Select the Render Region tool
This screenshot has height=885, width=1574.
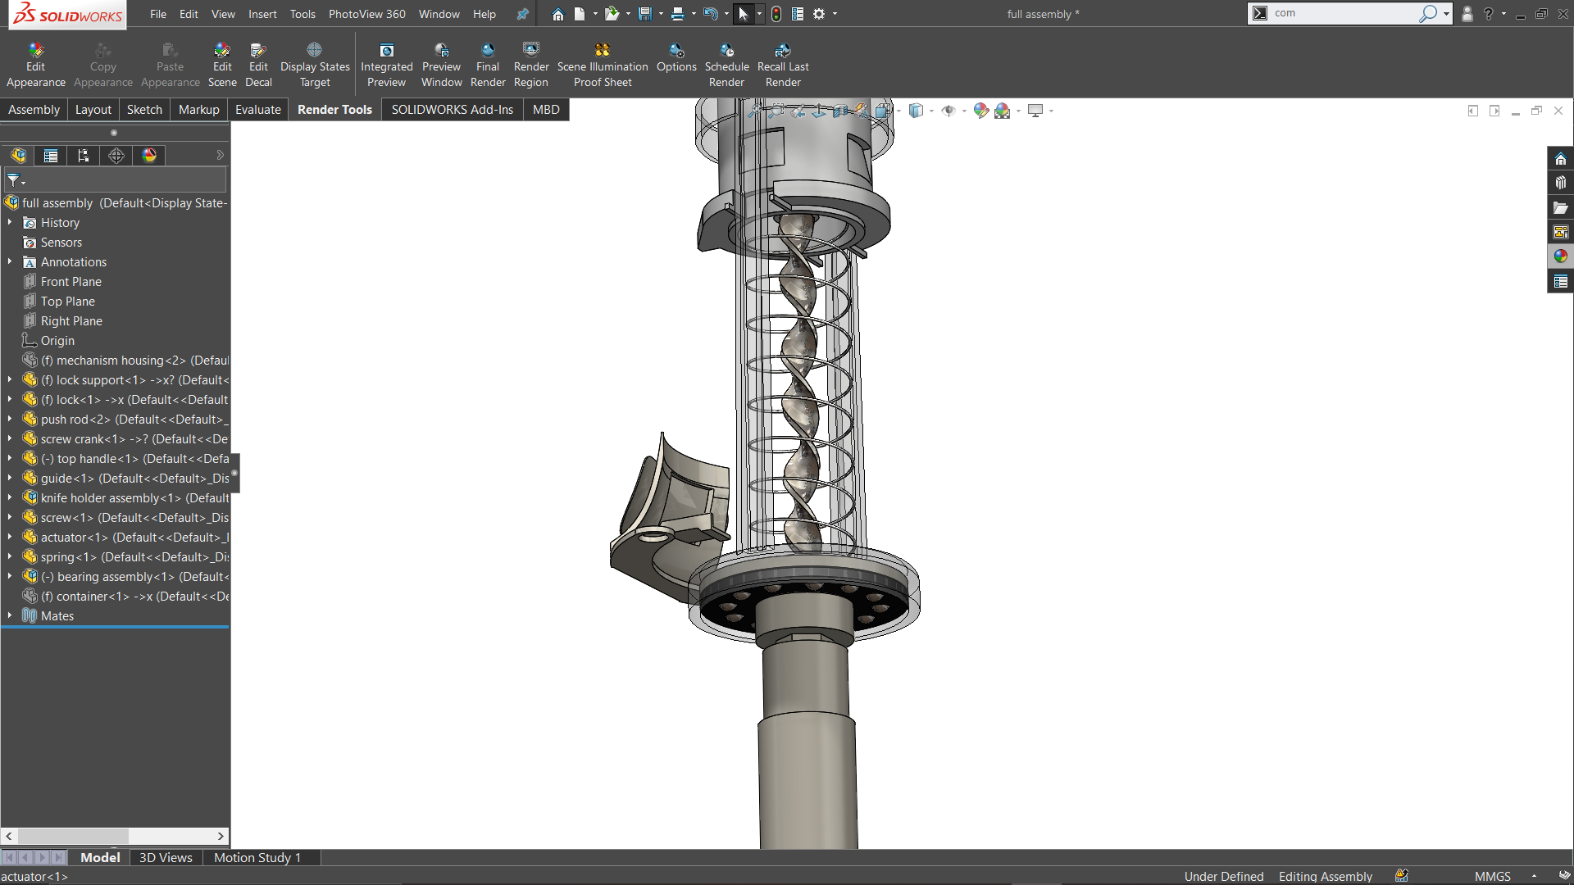coord(530,66)
